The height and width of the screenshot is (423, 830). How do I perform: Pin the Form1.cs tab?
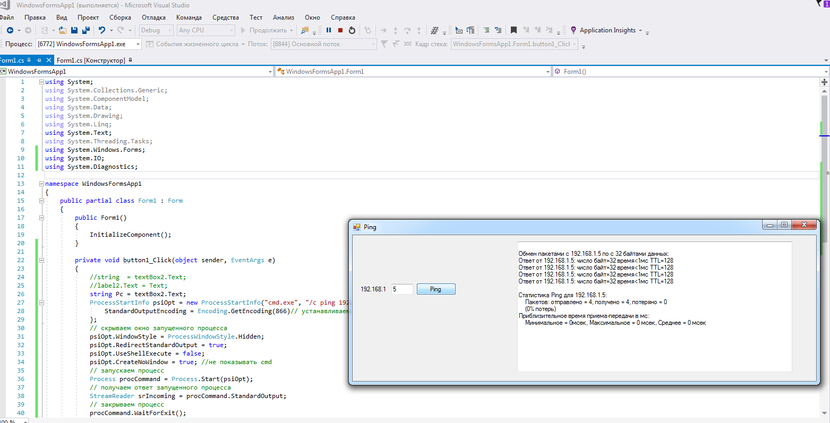tap(39, 60)
